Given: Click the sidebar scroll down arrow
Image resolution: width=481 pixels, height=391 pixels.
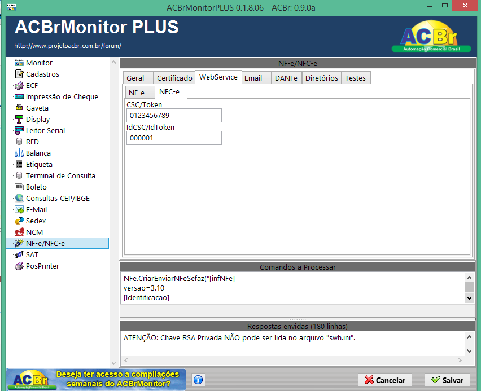Looking at the screenshot, I should pyautogui.click(x=114, y=363).
